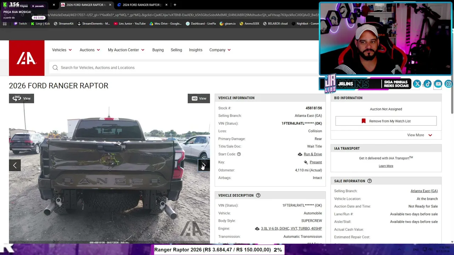
Task: Open the Buying menu item
Action: (x=158, y=50)
